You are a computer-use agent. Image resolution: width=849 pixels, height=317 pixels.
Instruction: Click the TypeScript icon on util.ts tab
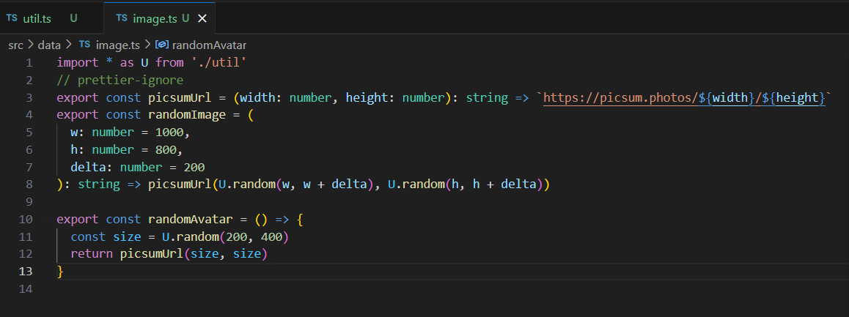click(x=12, y=18)
